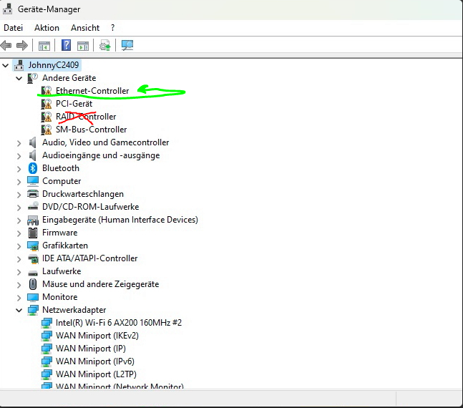Click the PCI-Gerät warning icon

tap(47, 104)
